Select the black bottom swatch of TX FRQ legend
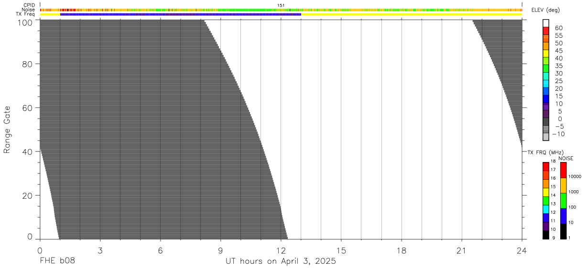Viewport: 587px width, 271px height. [546, 235]
